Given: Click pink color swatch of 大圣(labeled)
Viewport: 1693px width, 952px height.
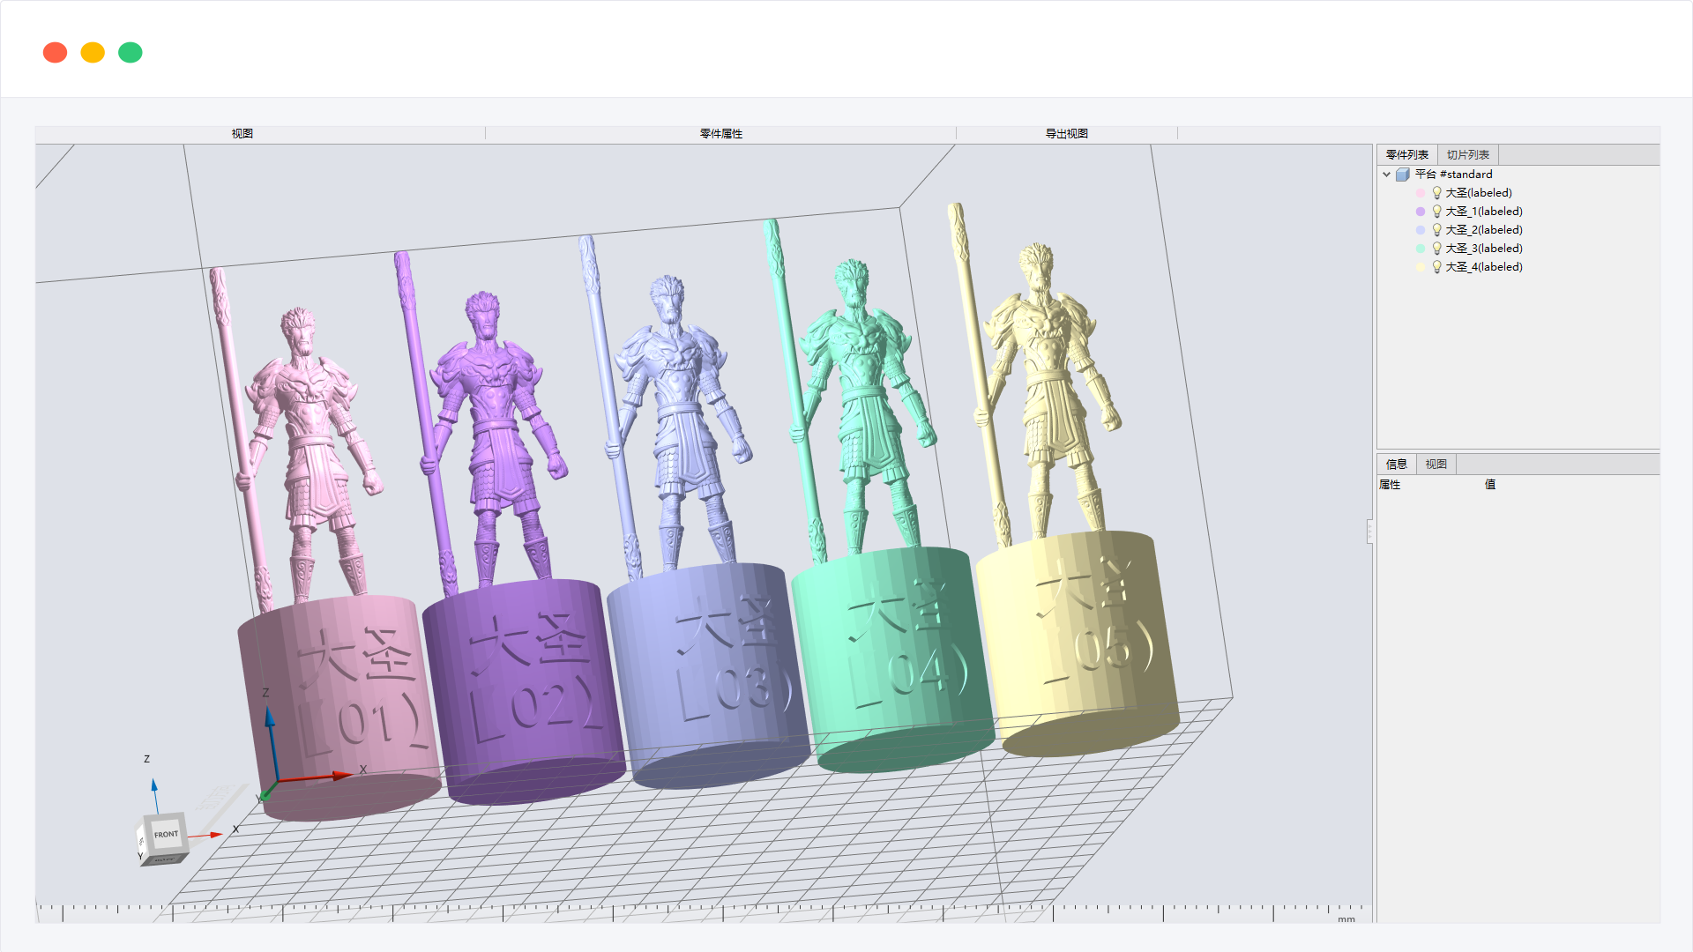Looking at the screenshot, I should pyautogui.click(x=1420, y=193).
